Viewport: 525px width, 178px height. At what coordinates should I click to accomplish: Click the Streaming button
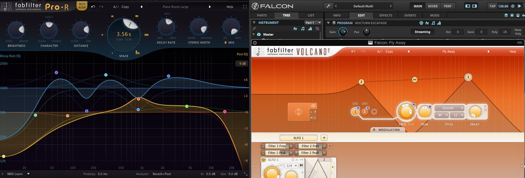coord(423,32)
